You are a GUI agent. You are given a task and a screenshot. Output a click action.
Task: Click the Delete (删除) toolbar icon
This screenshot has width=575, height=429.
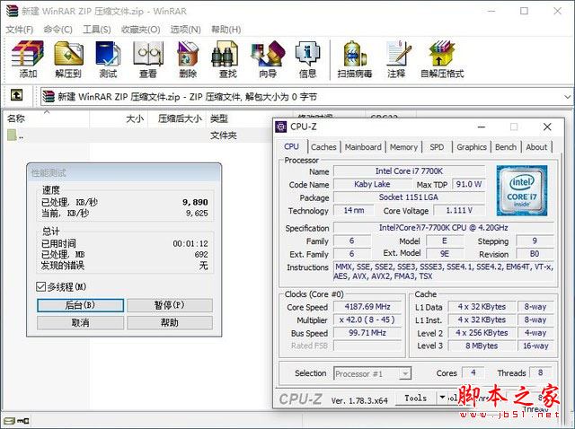(188, 53)
